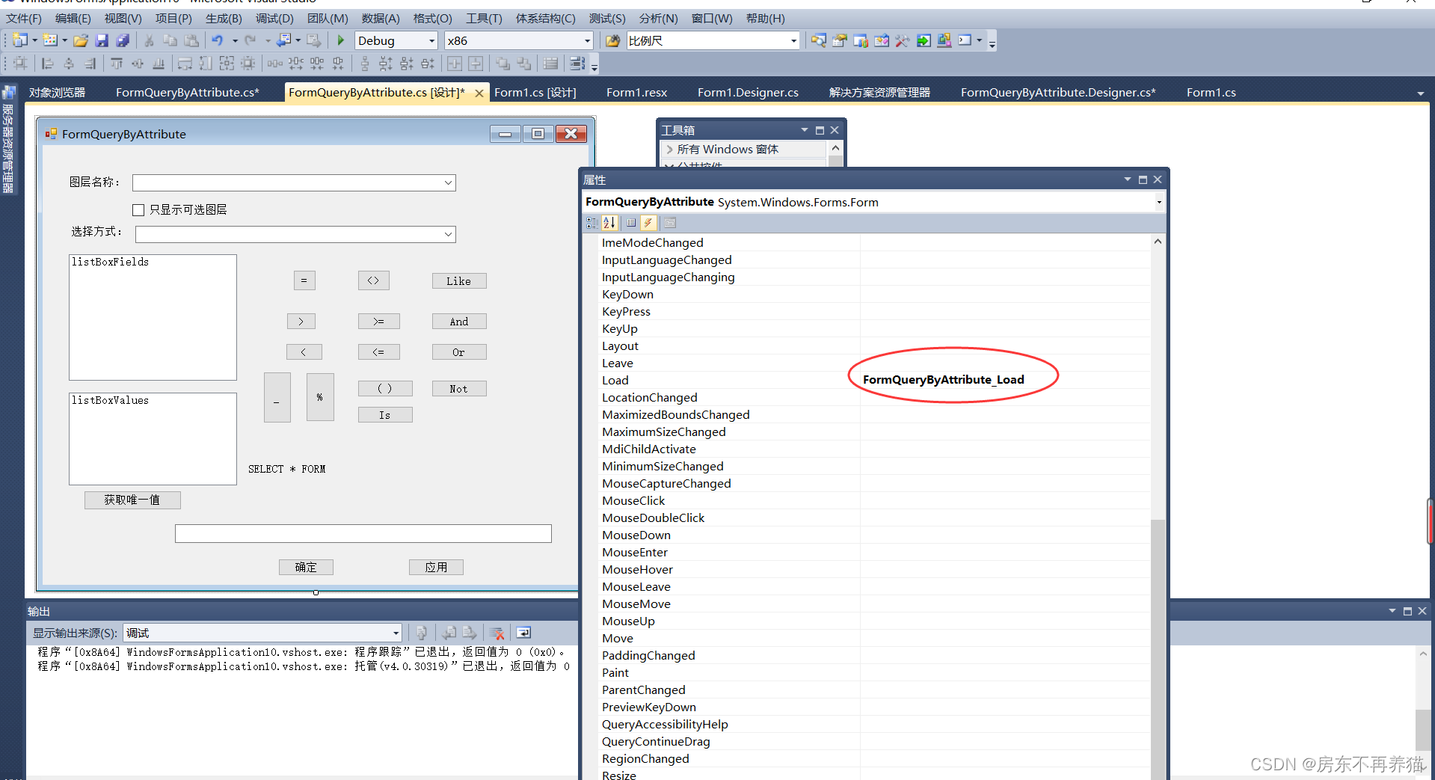The width and height of the screenshot is (1435, 780).
Task: Click the Properties panel vertical scrollbar thumb
Action: [1158, 643]
